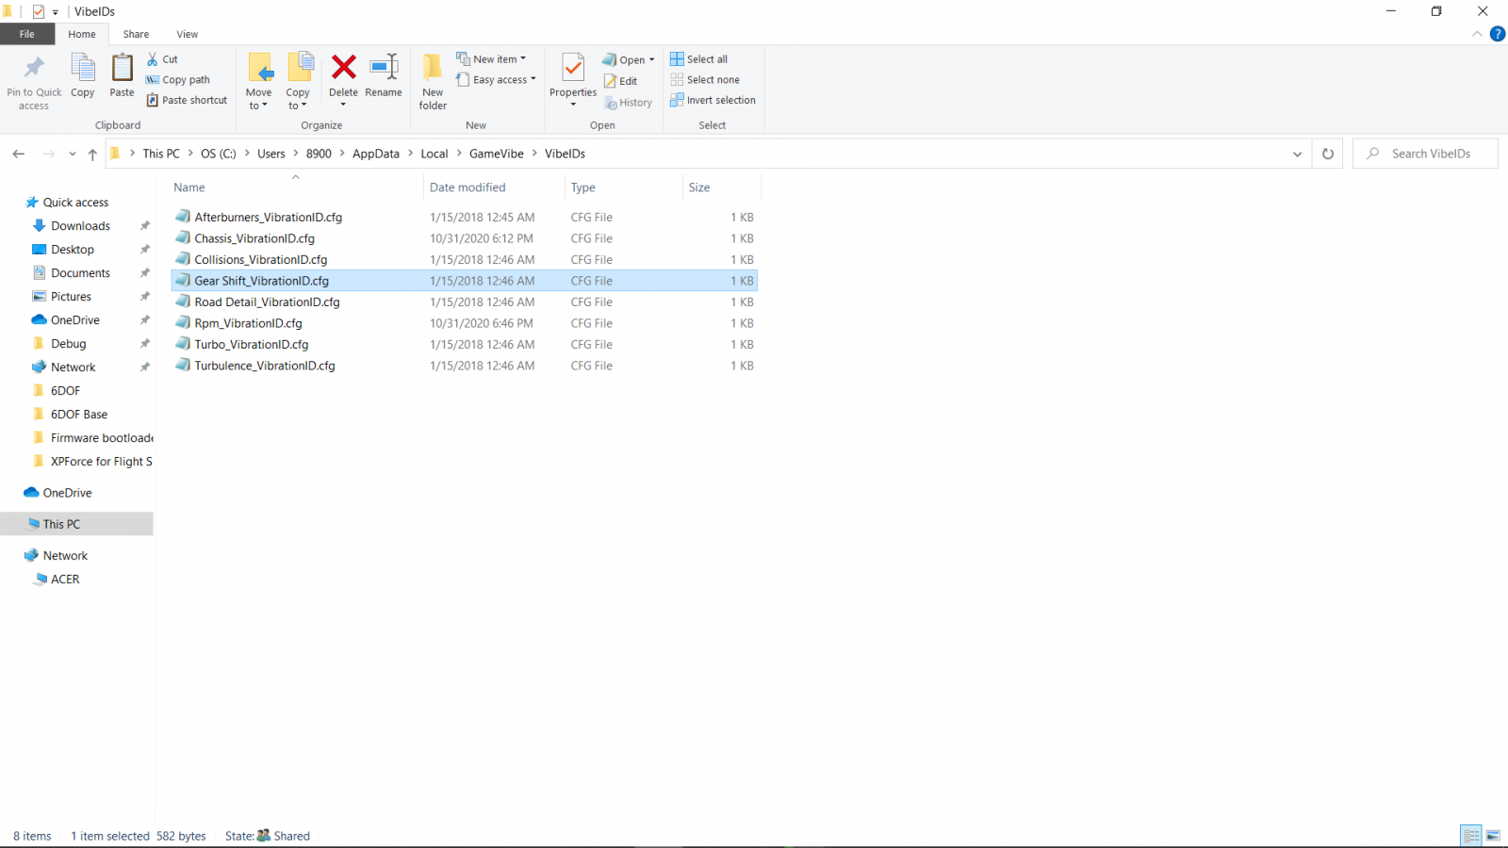
Task: Switch to the Share ribbon tab
Action: (136, 34)
